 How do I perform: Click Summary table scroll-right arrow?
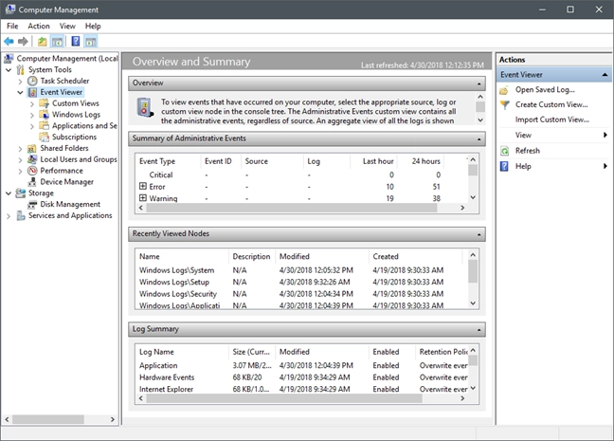tap(462, 208)
